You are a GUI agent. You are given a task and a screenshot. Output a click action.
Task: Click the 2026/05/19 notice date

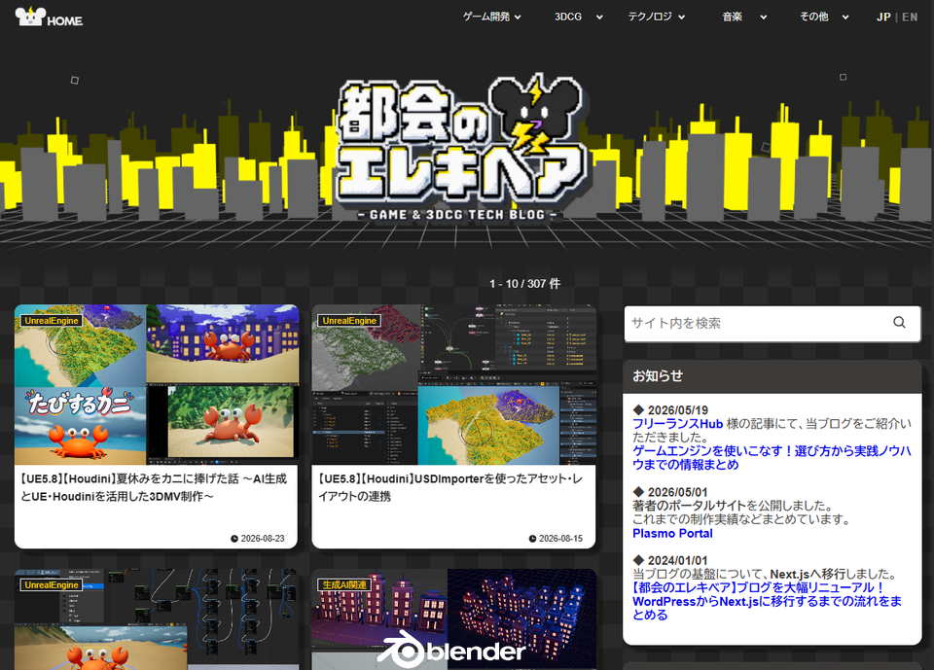pyautogui.click(x=678, y=410)
